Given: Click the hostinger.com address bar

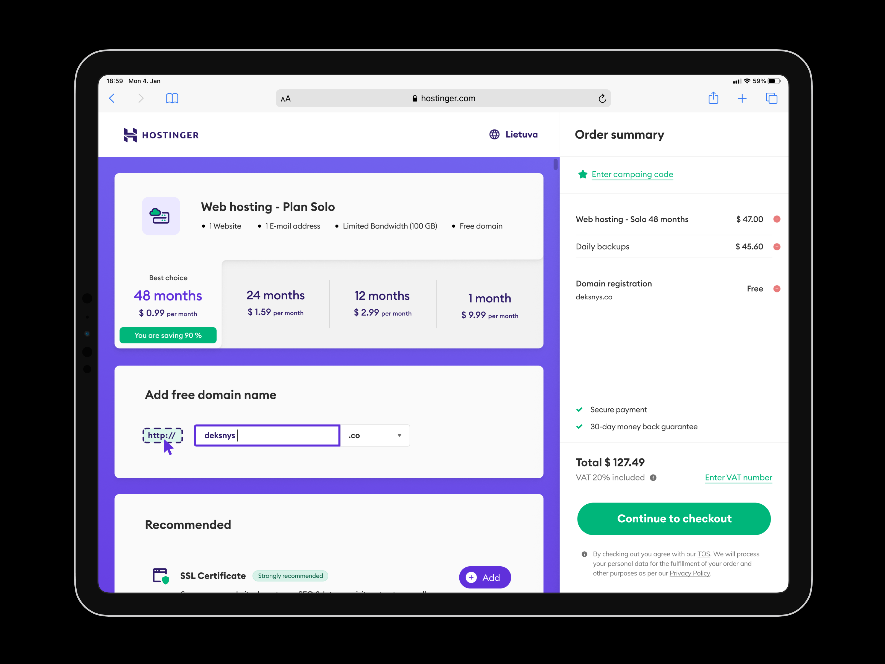Looking at the screenshot, I should (x=443, y=98).
